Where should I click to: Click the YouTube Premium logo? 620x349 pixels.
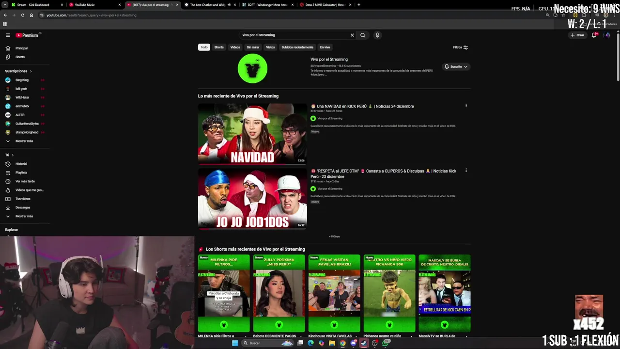tap(27, 35)
